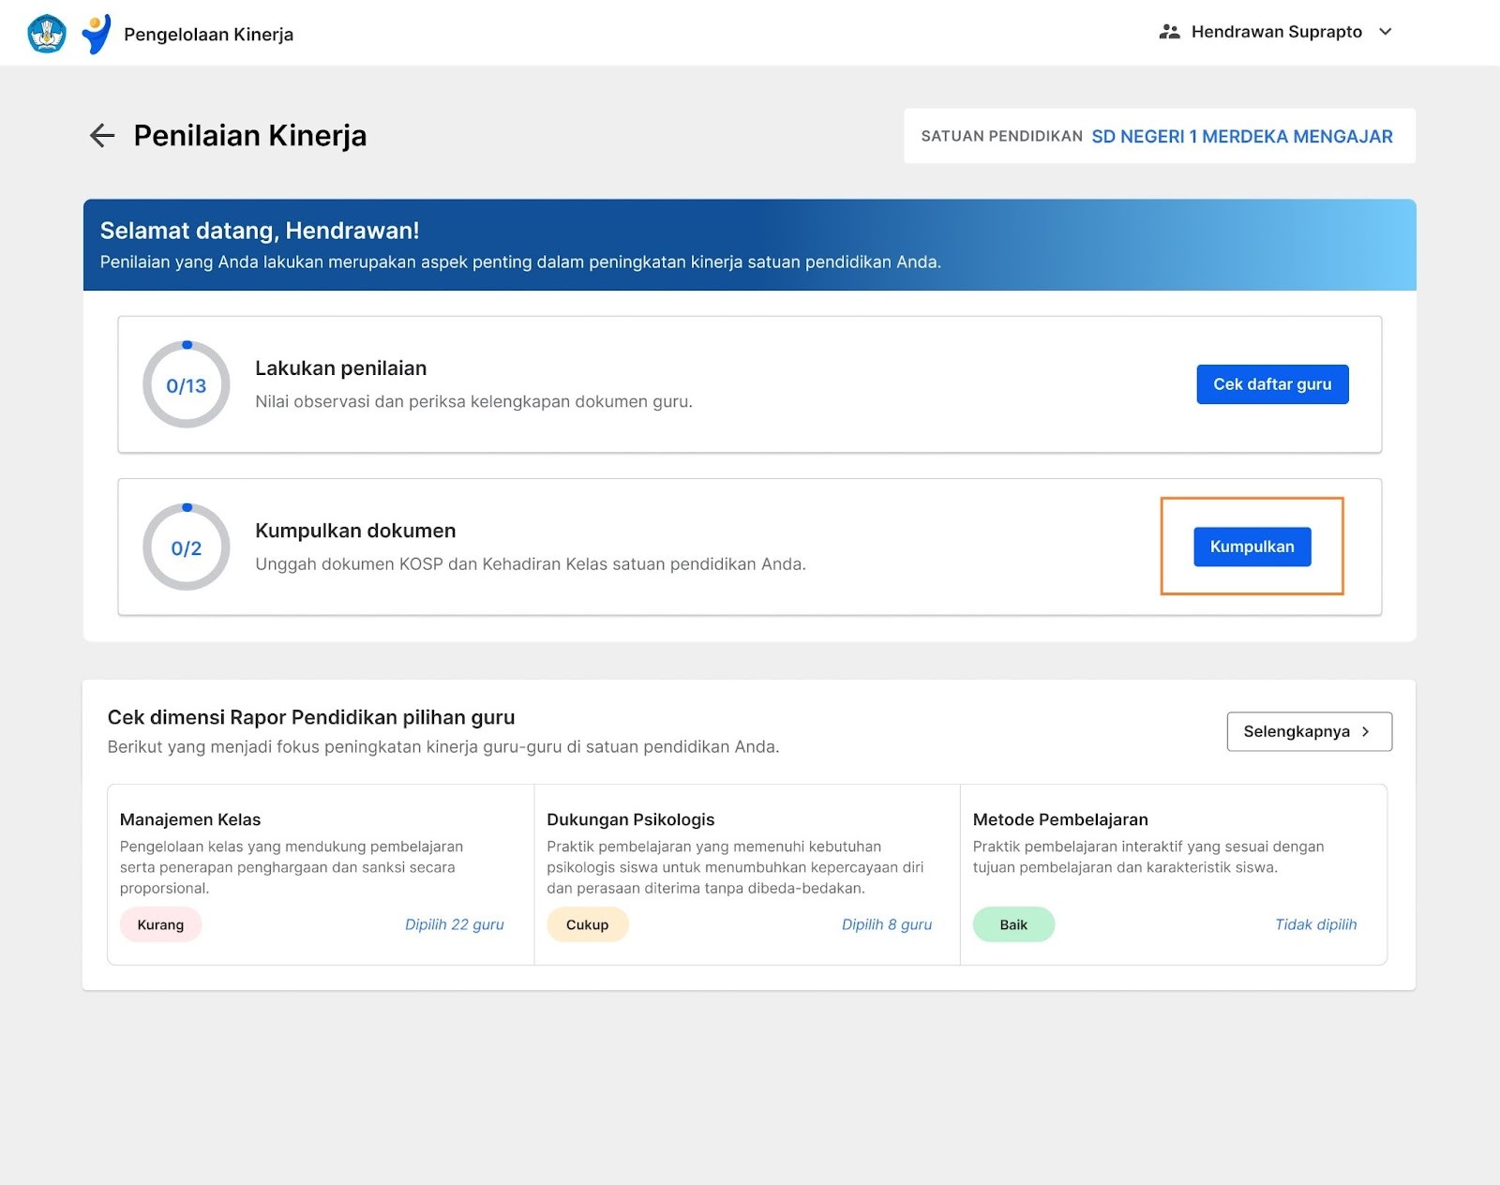This screenshot has height=1185, width=1500.
Task: Click the 0/2 progress circle
Action: click(x=186, y=548)
